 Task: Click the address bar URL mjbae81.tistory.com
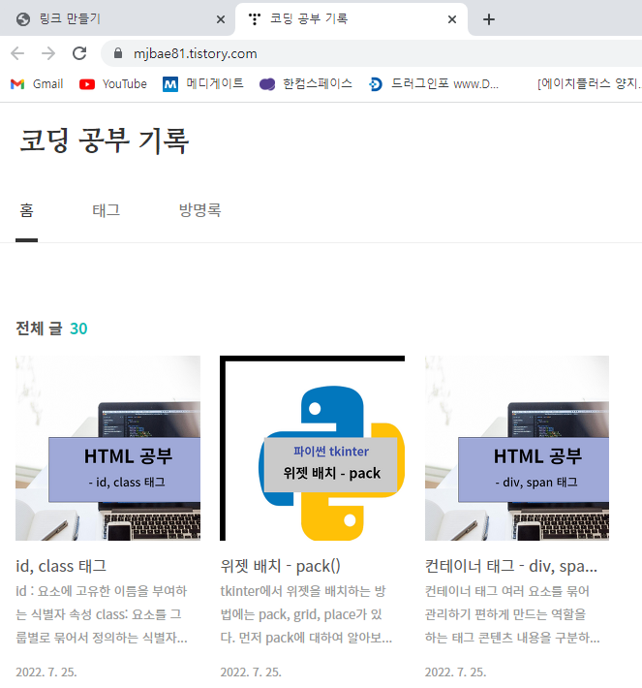[196, 53]
